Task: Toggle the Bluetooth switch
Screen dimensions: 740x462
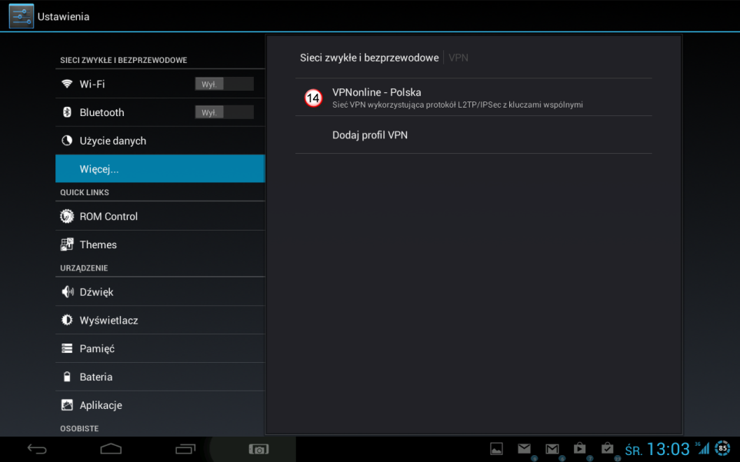Action: point(224,112)
